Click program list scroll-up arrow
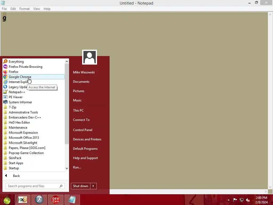273x205 pixels. tap(67, 61)
